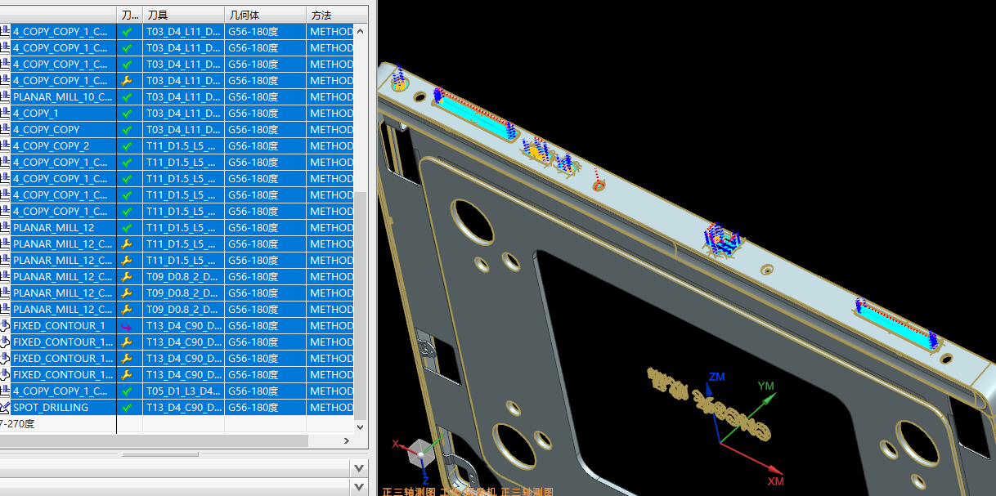Expand the bottom-most collapsed panel chevron
Viewport: 996px width, 496px height.
click(358, 487)
